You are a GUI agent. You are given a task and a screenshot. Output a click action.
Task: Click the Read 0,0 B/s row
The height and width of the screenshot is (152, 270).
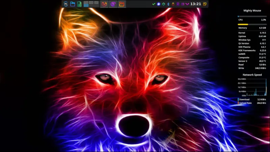point(252,65)
